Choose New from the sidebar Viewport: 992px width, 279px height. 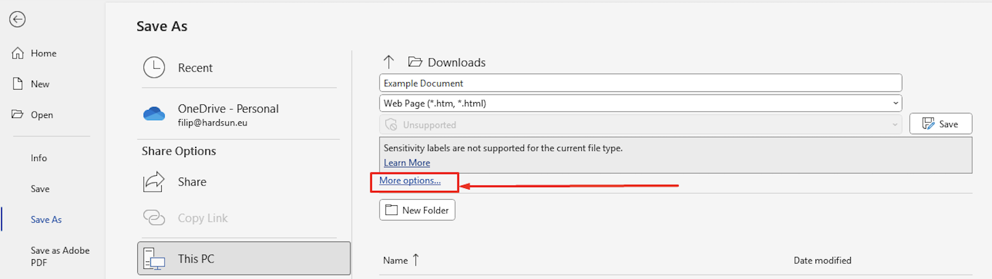coord(40,84)
